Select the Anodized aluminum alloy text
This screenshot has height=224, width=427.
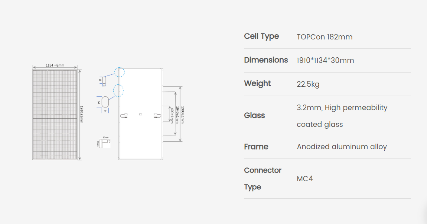[x=342, y=147]
